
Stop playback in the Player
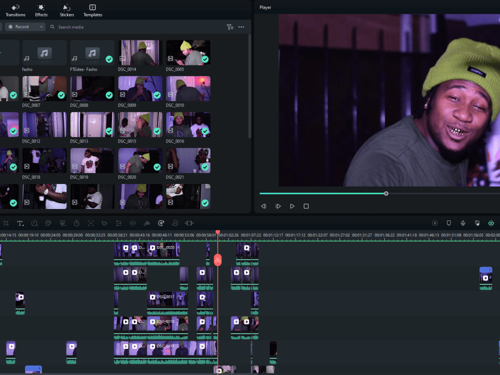pos(306,206)
